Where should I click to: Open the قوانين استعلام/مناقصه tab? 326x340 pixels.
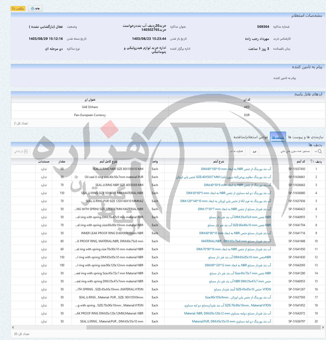251,137
